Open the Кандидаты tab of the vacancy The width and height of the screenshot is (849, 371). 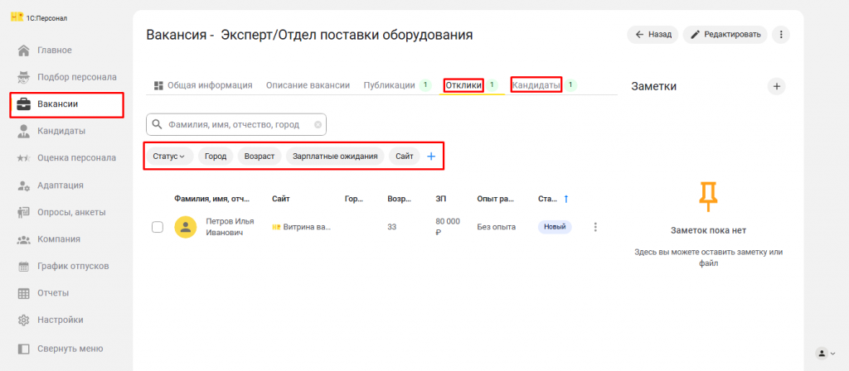[x=536, y=85]
